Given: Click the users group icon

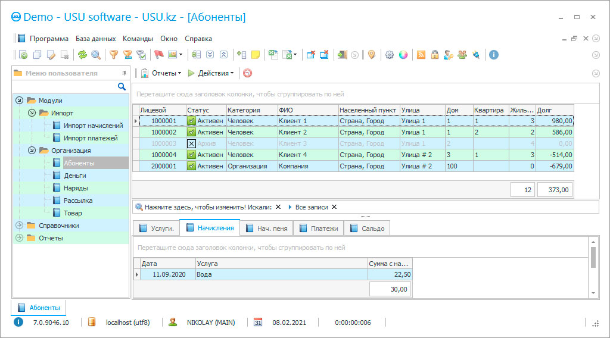Looking at the screenshot, I should [462, 55].
